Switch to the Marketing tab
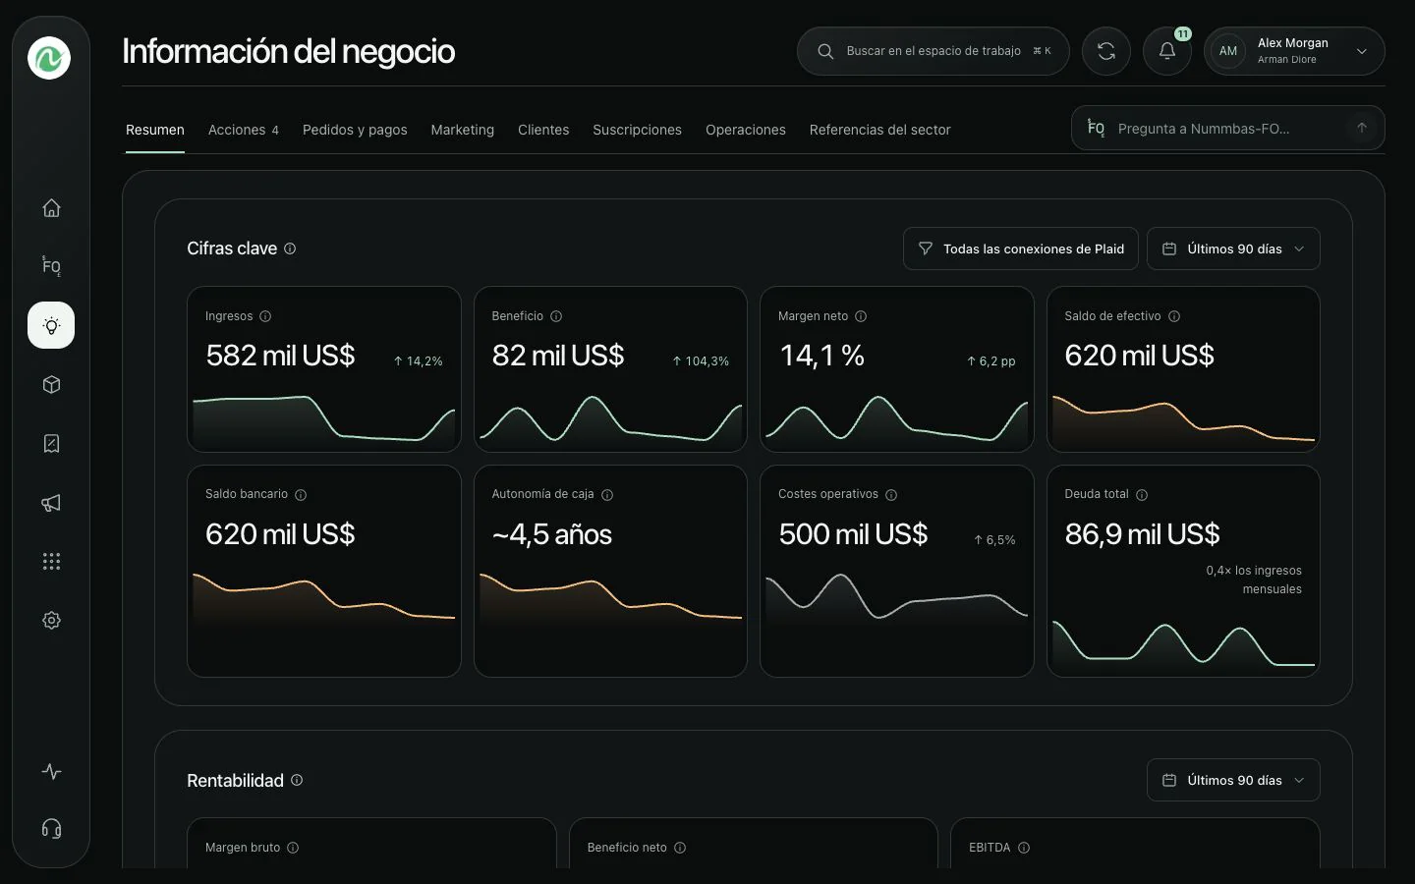 463,130
